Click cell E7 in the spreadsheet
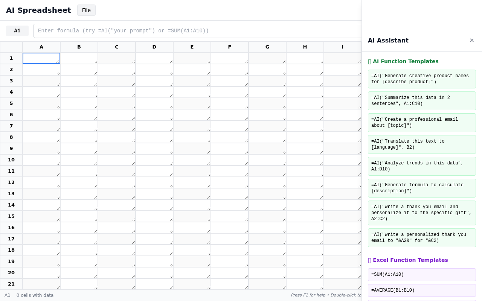Screen dimensions: 482x301 tap(192, 126)
